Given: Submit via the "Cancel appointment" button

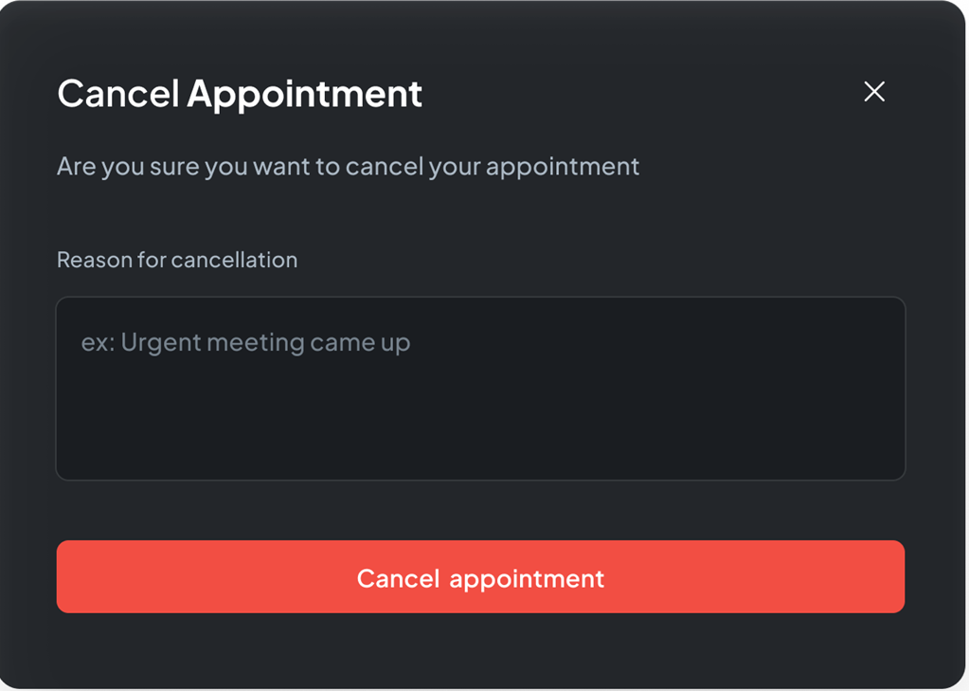Looking at the screenshot, I should [x=480, y=577].
